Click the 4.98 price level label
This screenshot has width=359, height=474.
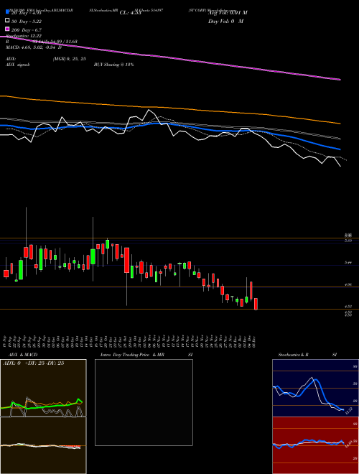(348, 284)
